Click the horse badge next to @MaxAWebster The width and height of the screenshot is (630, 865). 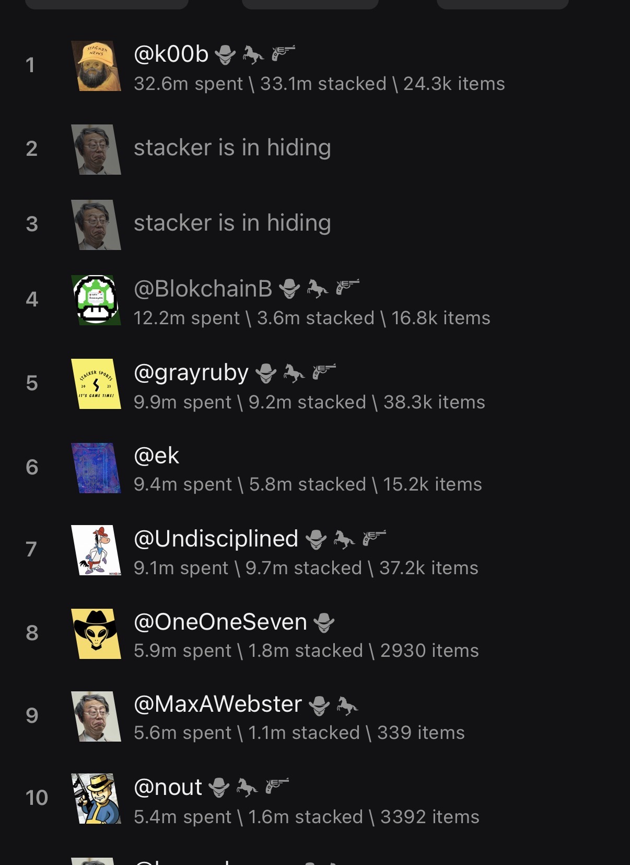pyautogui.click(x=347, y=705)
